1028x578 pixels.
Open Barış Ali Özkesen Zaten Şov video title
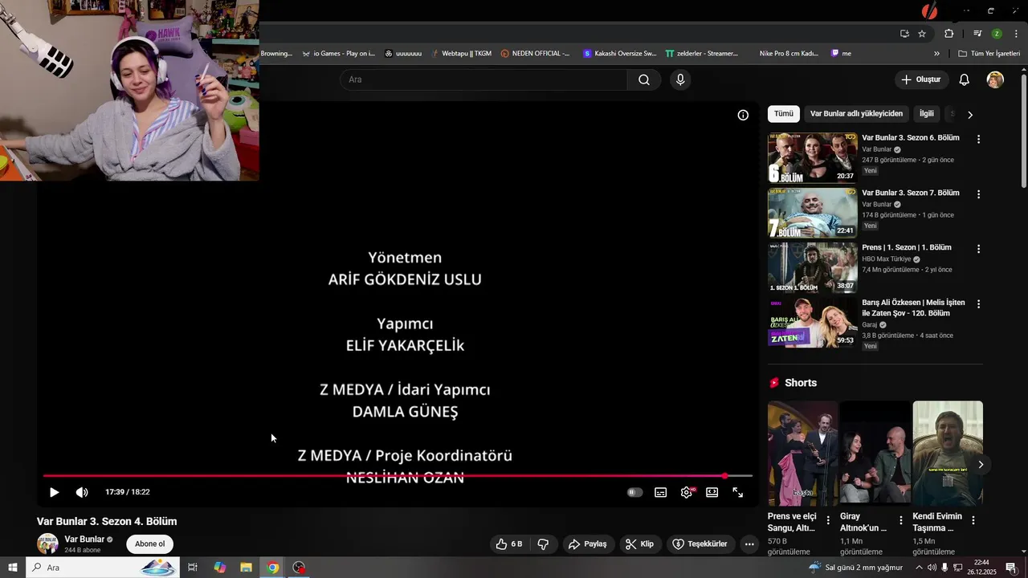click(914, 307)
